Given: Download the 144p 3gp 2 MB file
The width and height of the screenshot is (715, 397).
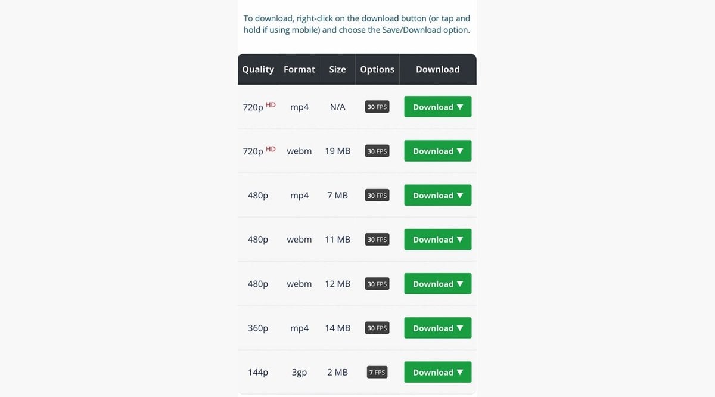Looking at the screenshot, I should 438,372.
